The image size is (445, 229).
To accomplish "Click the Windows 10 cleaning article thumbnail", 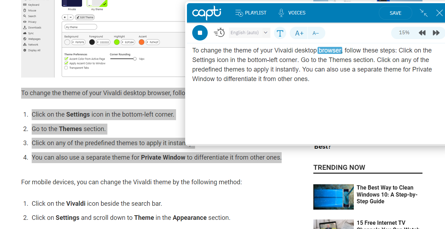I will [x=333, y=197].
